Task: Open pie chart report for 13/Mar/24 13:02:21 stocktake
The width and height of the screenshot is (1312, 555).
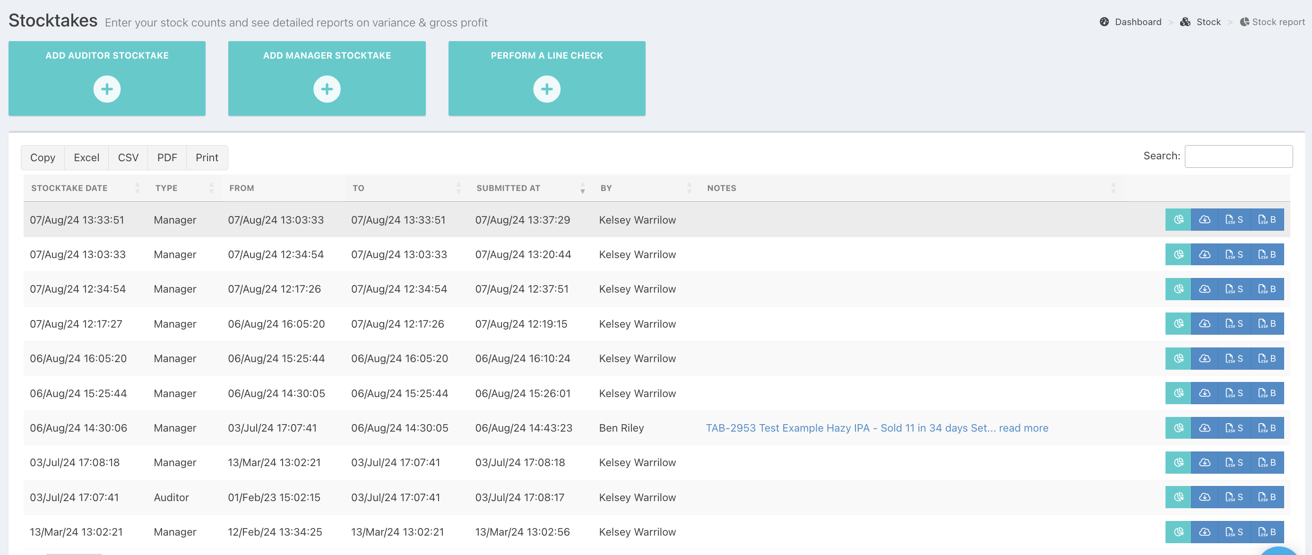Action: pyautogui.click(x=1178, y=531)
